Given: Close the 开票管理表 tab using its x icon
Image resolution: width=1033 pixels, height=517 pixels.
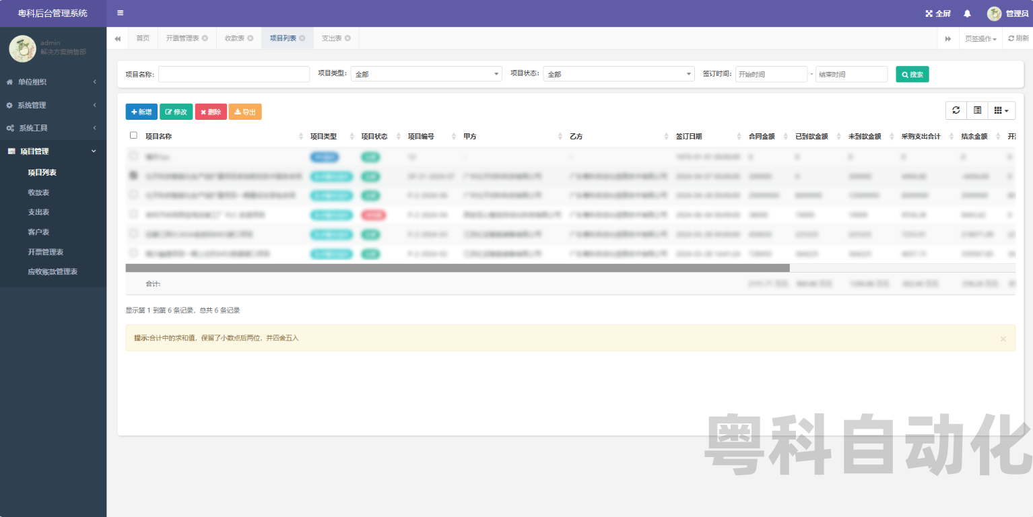Looking at the screenshot, I should click(x=205, y=38).
